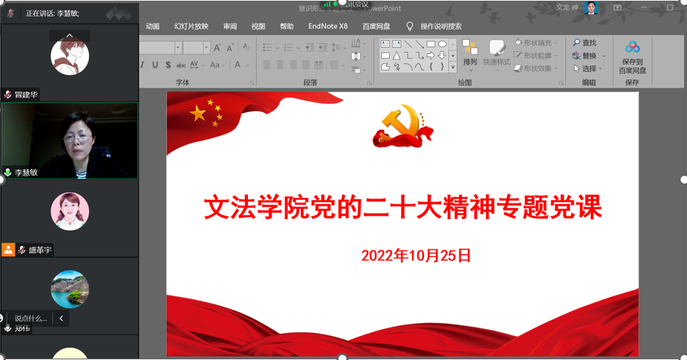Click the center align paragraph icon
This screenshot has width=687, height=360.
click(280, 65)
